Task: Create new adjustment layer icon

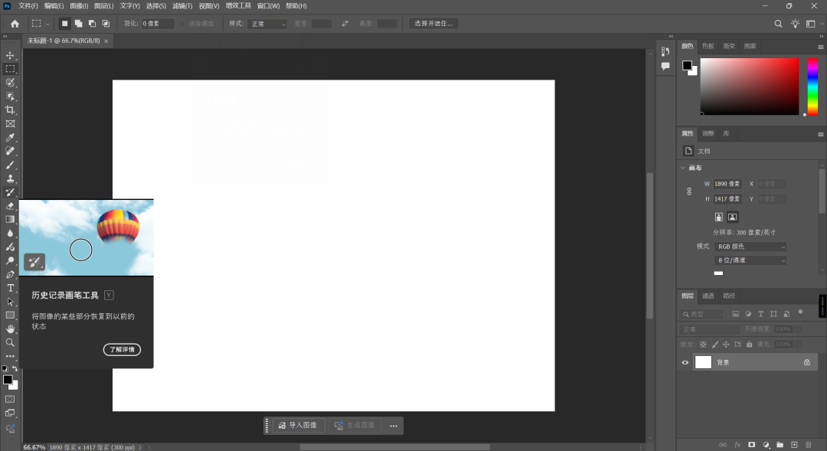Action: (766, 445)
